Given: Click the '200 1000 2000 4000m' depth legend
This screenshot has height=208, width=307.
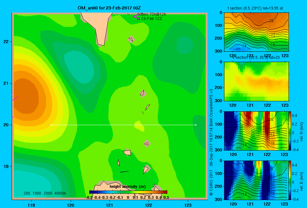Looking at the screenshot, I should pyautogui.click(x=45, y=193).
